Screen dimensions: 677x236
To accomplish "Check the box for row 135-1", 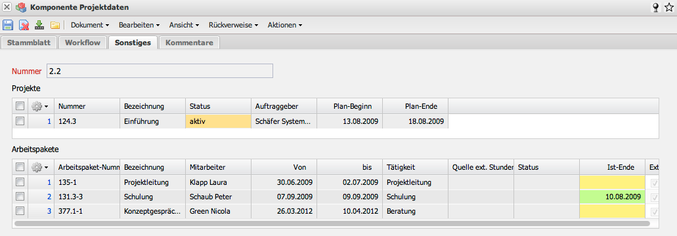I will click(20, 182).
